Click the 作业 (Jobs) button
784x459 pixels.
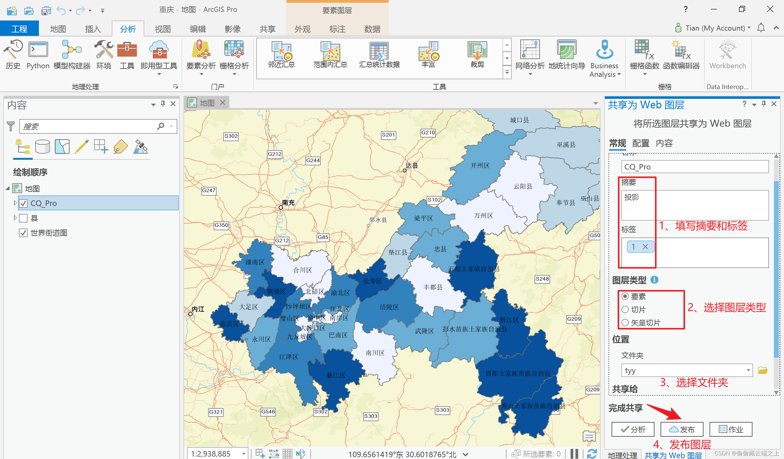coord(731,429)
